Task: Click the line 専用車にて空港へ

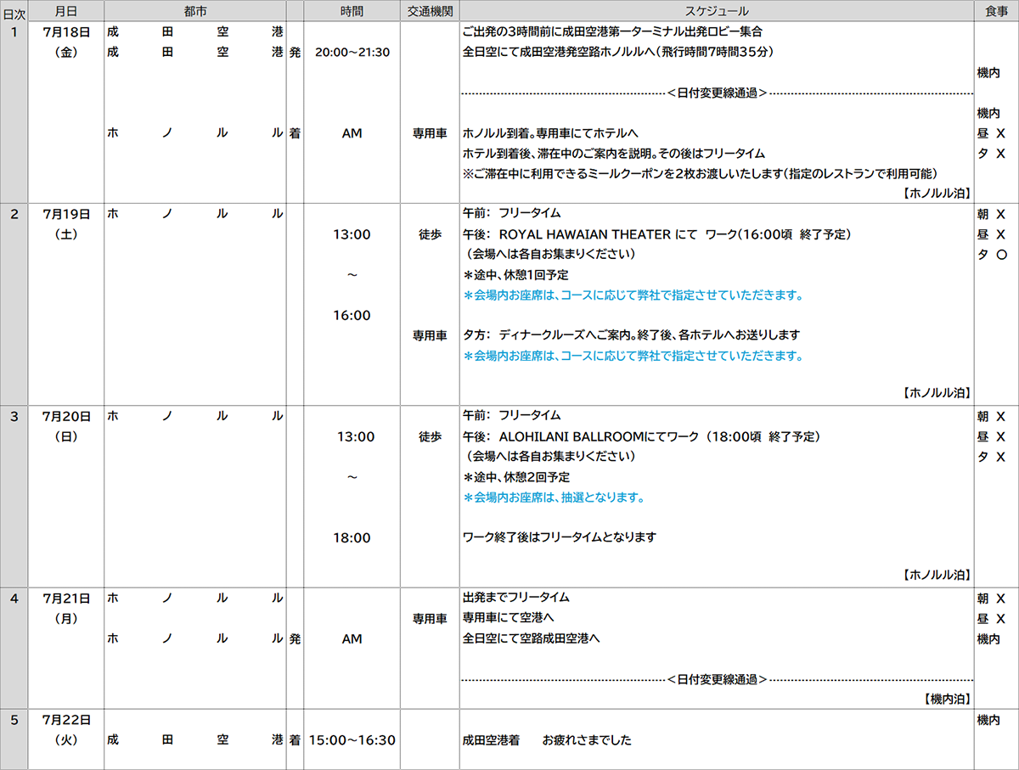Action: pos(509,618)
